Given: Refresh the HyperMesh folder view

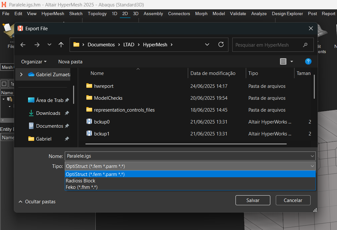Looking at the screenshot, I should [221, 44].
